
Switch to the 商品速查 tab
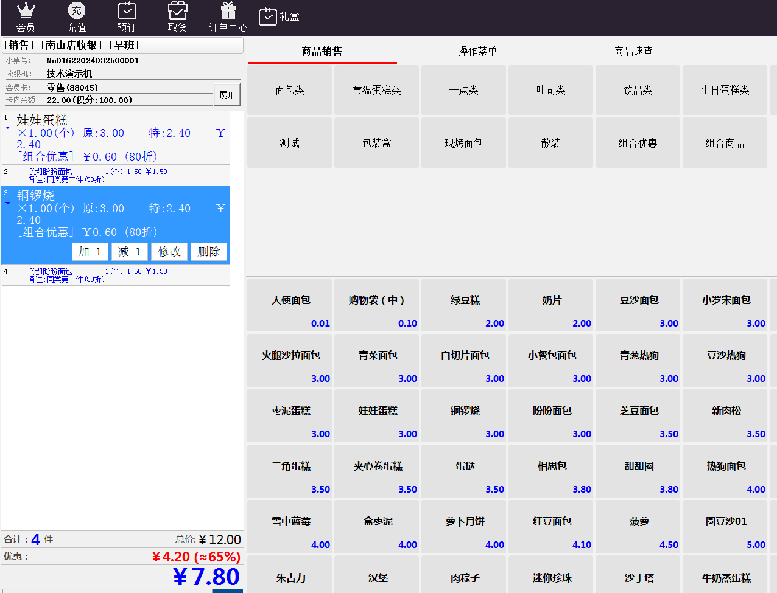tap(633, 51)
